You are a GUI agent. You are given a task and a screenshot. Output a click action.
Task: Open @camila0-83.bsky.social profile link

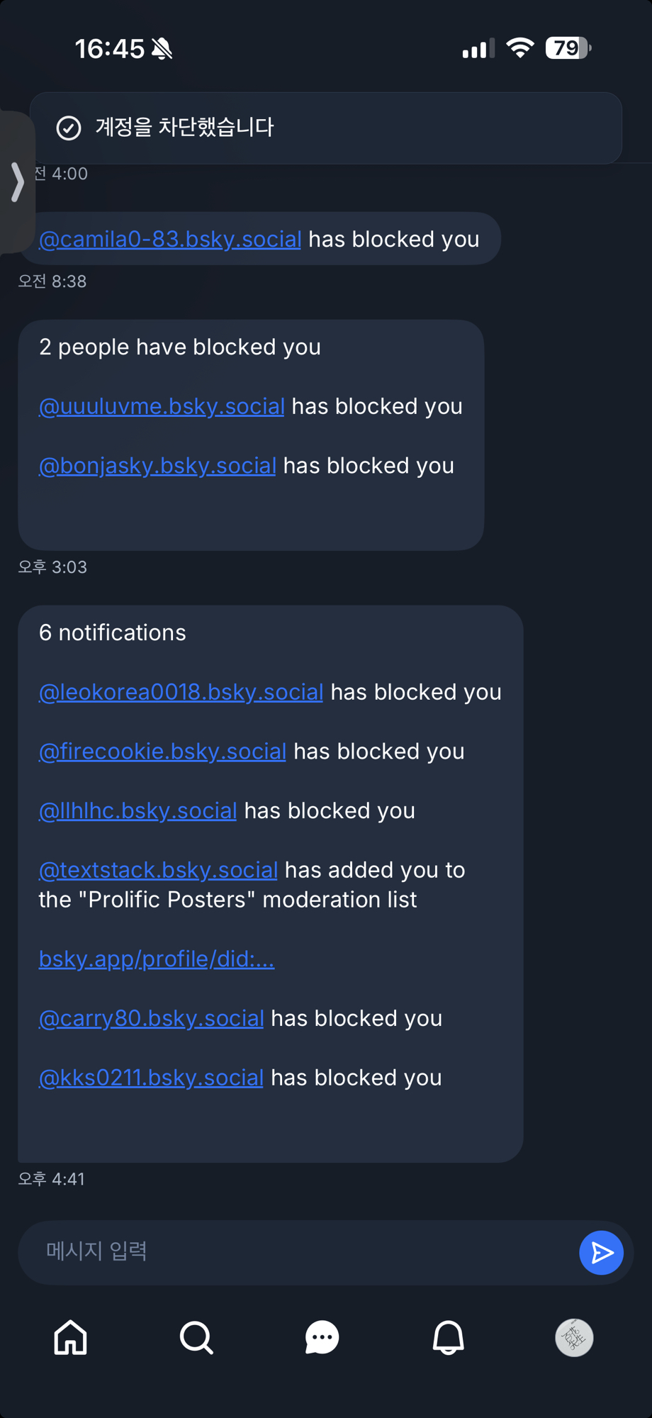point(170,240)
